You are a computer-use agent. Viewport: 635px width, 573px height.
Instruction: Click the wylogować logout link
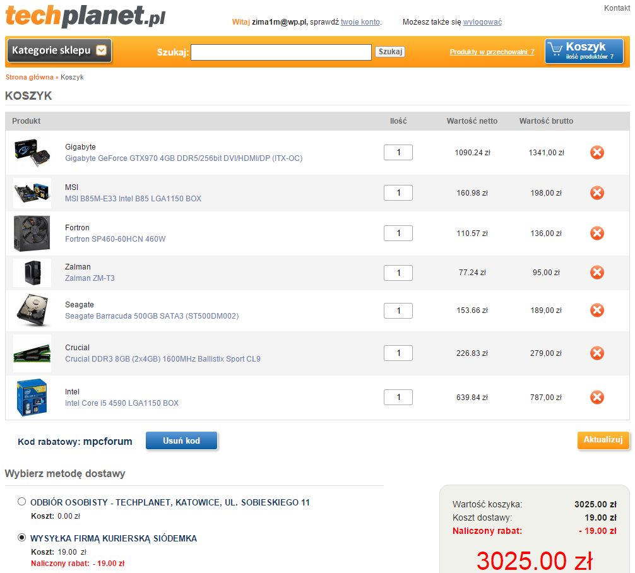point(482,22)
